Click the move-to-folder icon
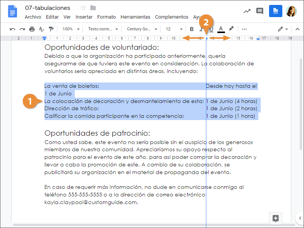This screenshot has height=228, width=304. click(93, 8)
